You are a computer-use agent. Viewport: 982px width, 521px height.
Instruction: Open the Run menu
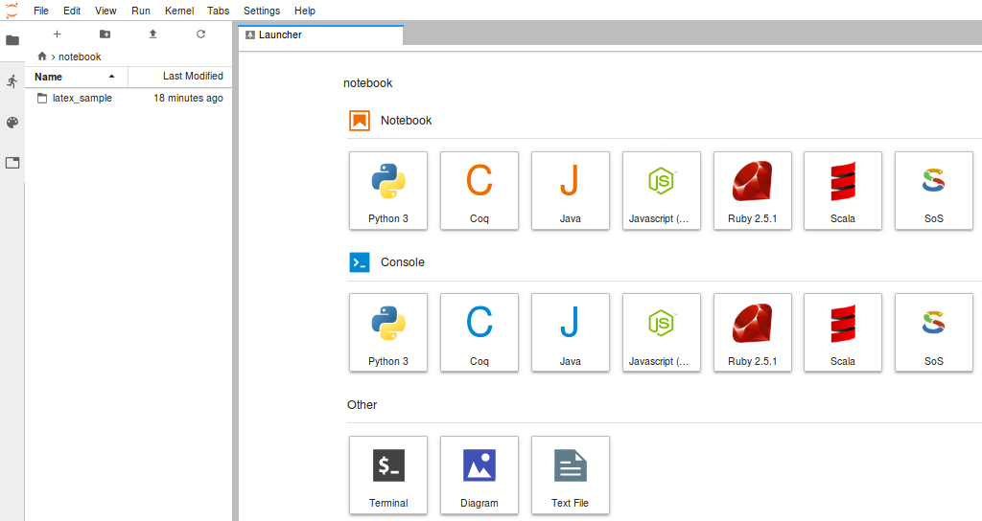[x=141, y=11]
